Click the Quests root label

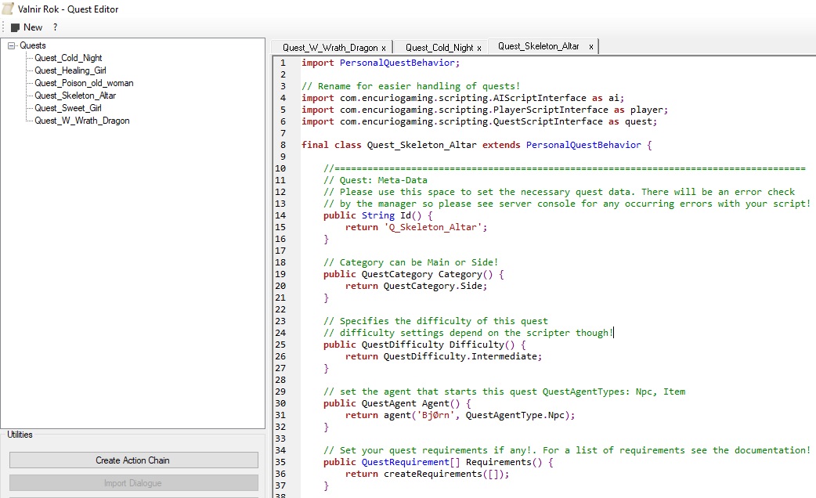tap(32, 45)
